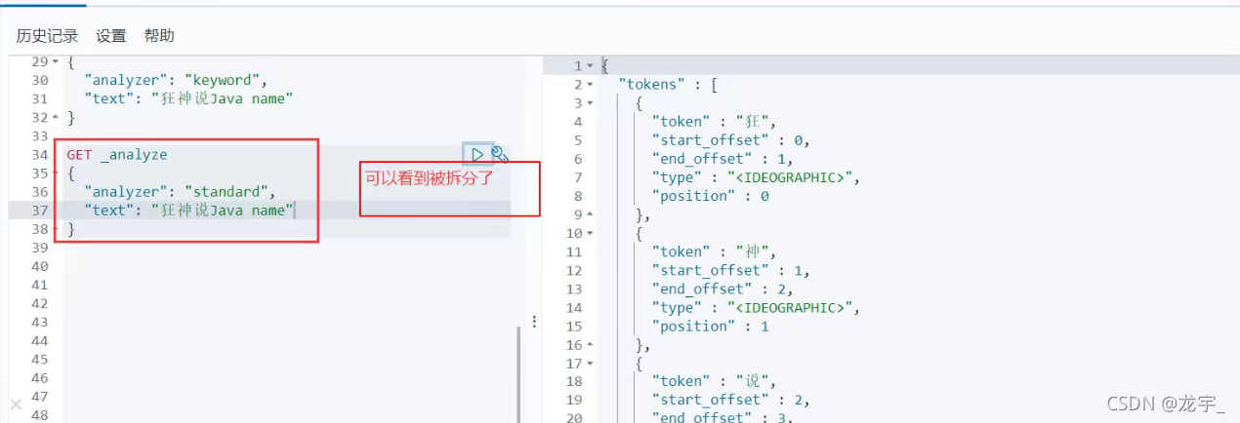Viewport: 1240px width, 423px height.
Task: Click the "end_offset" : 1 response line
Action: (x=723, y=159)
